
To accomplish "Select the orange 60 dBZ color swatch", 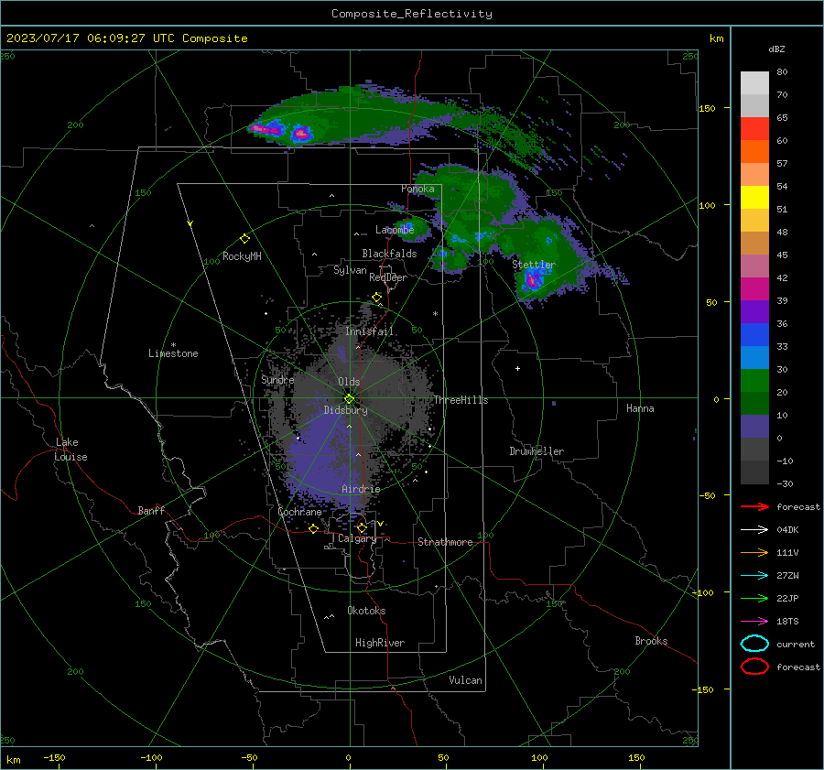I will pyautogui.click(x=754, y=151).
